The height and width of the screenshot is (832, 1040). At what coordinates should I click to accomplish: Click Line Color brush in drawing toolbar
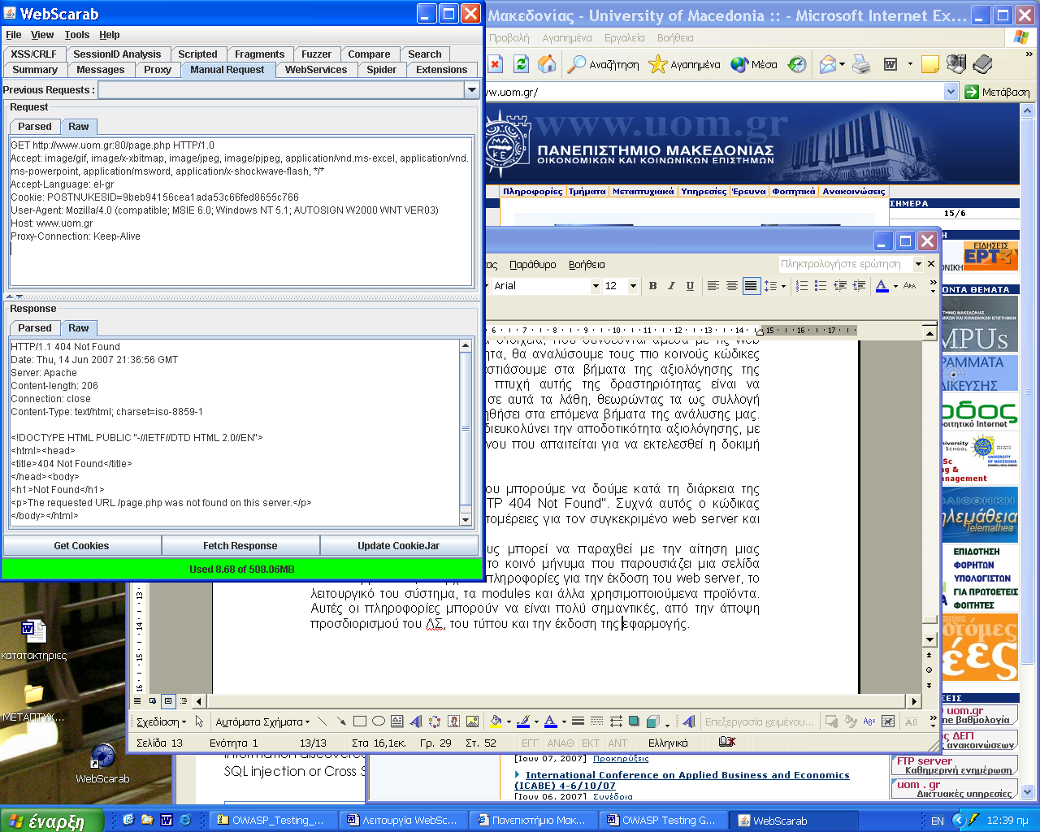click(x=523, y=721)
